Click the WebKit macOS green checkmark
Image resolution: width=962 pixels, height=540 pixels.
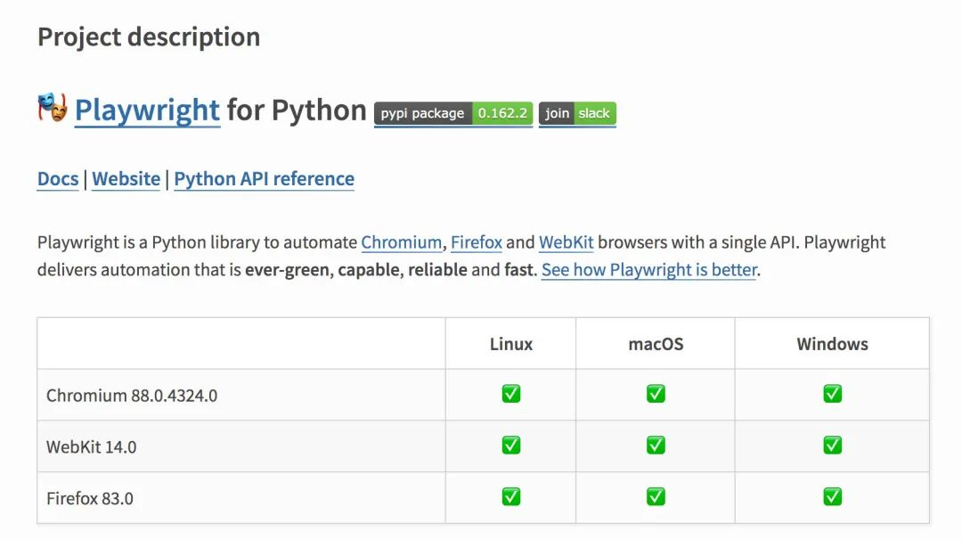(656, 446)
